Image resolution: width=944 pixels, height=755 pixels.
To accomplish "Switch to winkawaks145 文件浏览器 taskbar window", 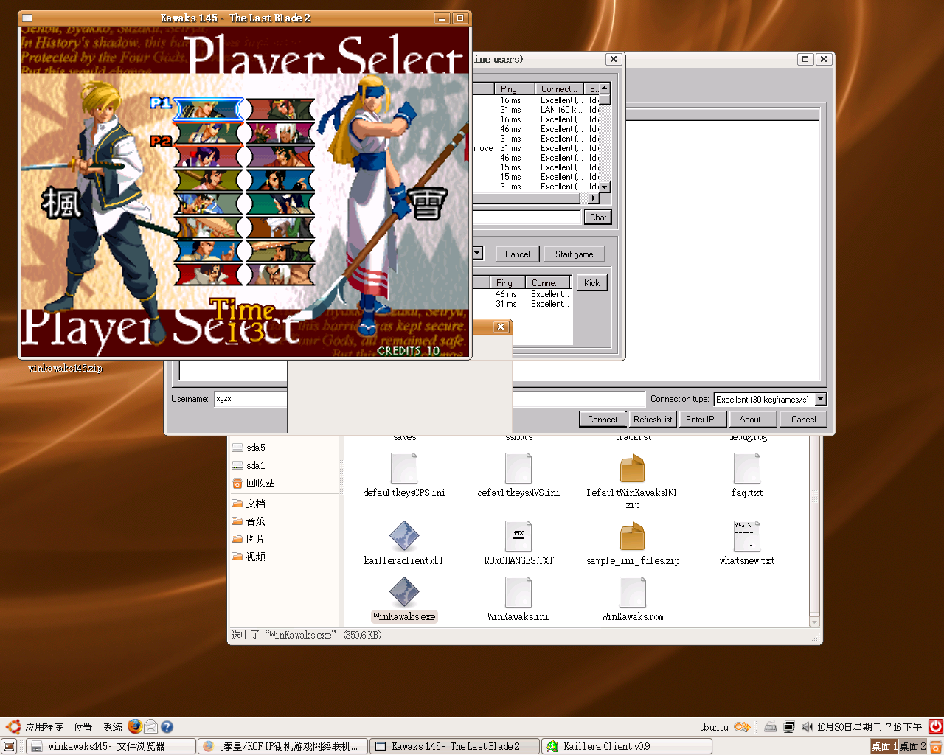I will [111, 746].
